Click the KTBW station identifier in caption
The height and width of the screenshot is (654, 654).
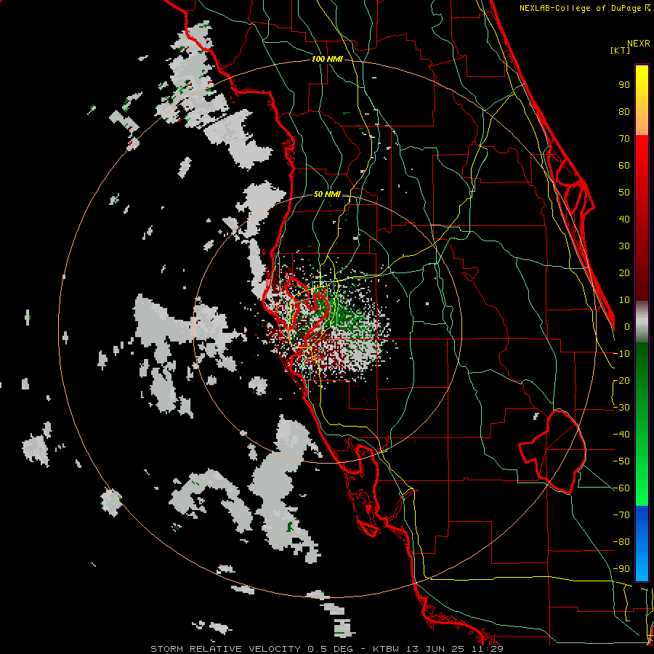coord(387,649)
